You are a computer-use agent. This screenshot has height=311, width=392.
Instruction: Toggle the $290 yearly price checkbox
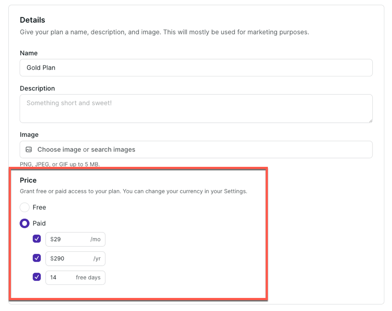pos(37,258)
